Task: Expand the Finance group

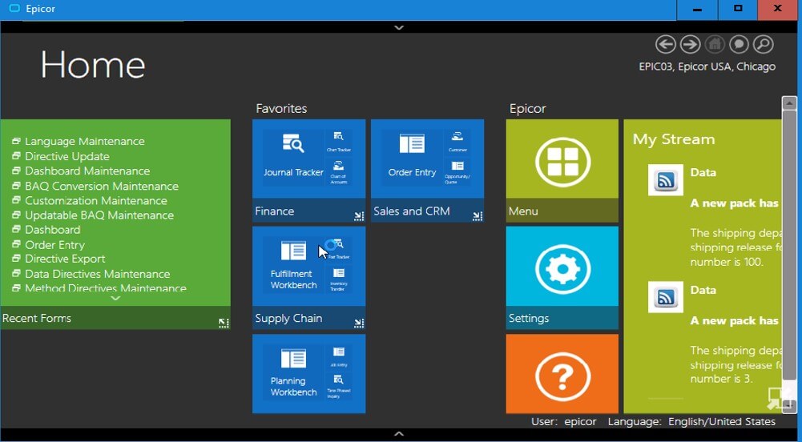Action: tap(359, 216)
